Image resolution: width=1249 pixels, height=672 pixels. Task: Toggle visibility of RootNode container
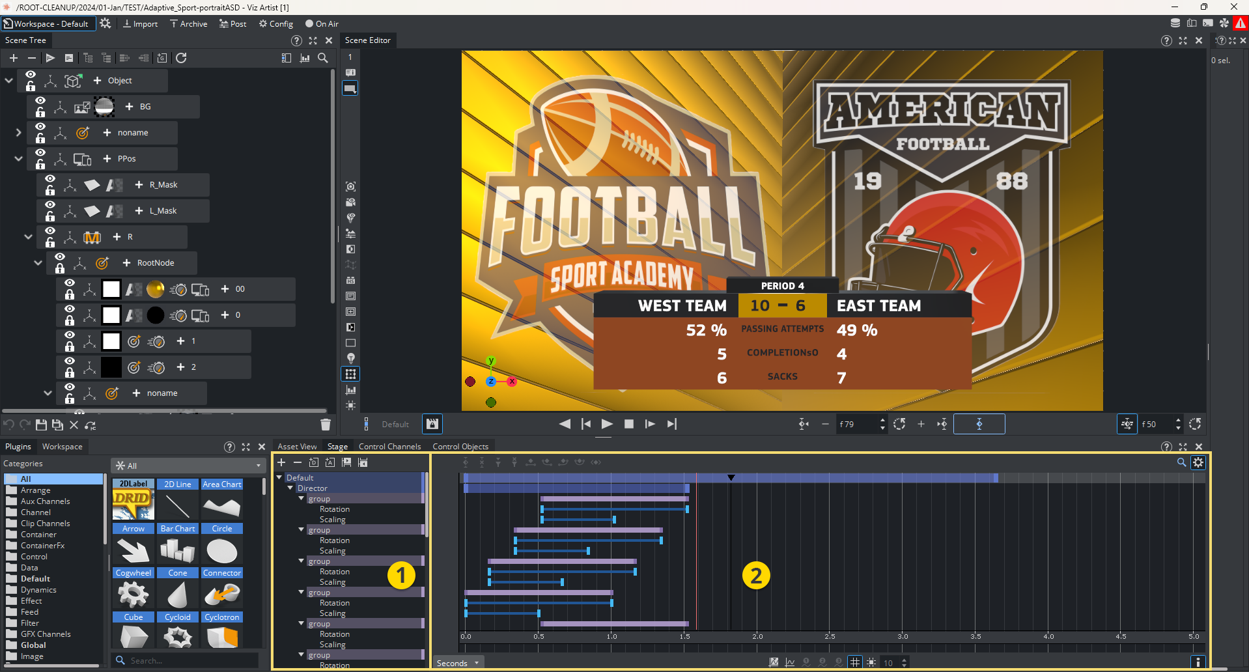click(x=60, y=257)
